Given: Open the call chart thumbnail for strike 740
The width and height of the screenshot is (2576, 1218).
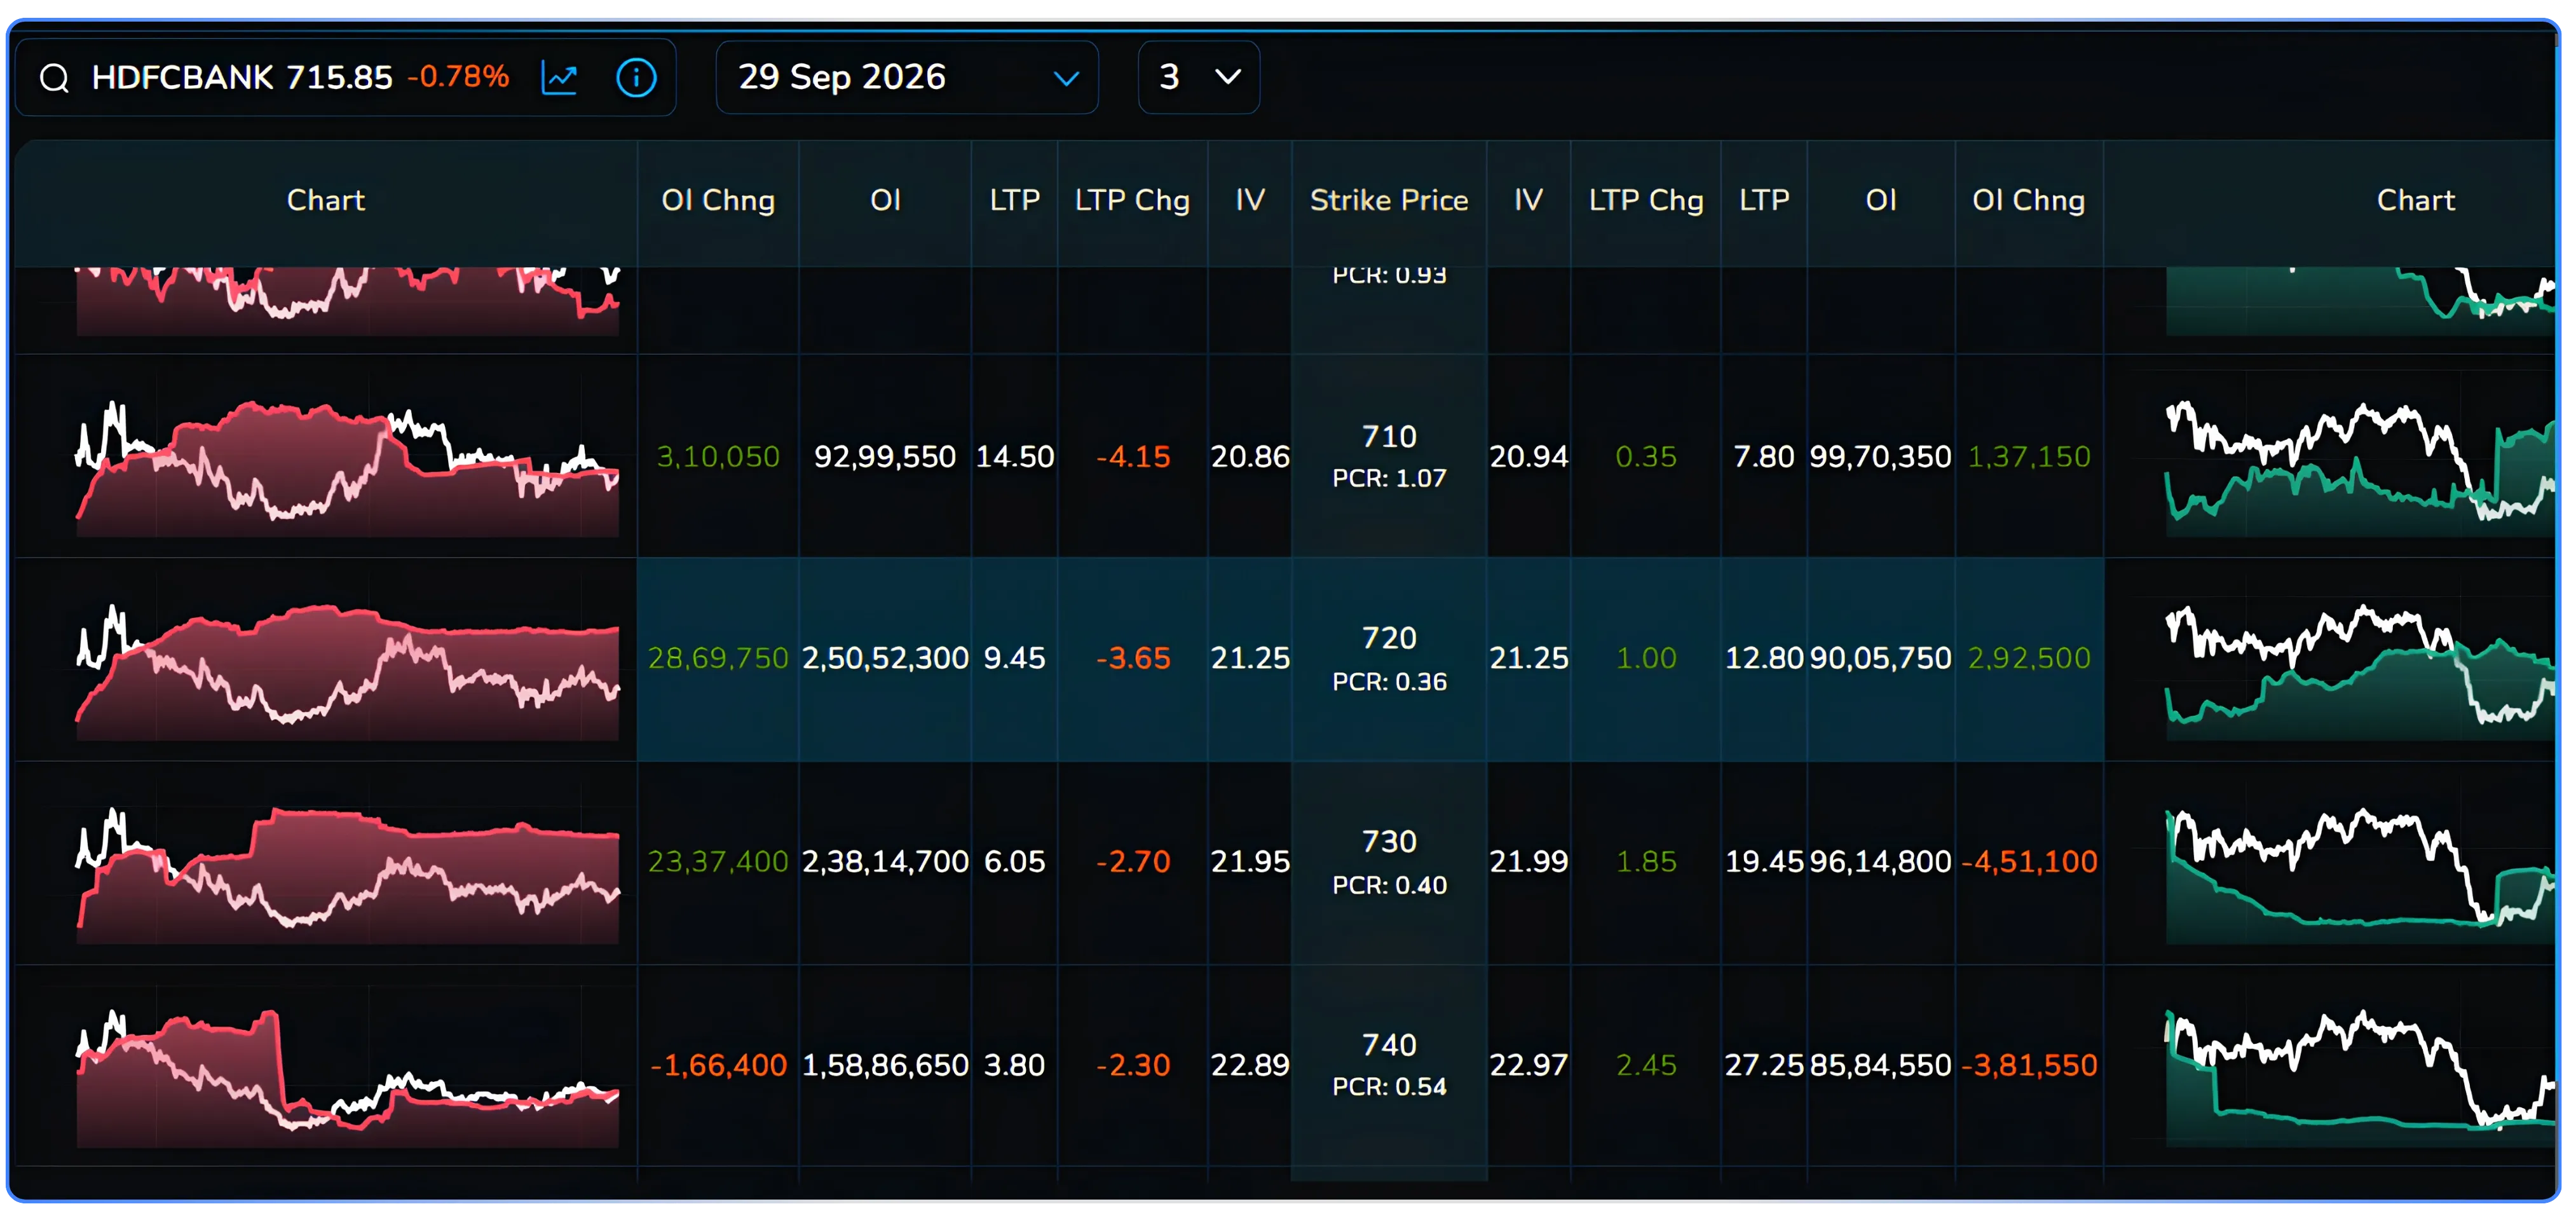Looking at the screenshot, I should click(x=348, y=1077).
